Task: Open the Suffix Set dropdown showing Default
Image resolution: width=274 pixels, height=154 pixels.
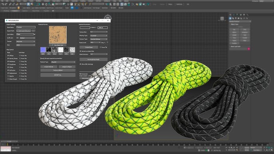Action: coord(27,38)
